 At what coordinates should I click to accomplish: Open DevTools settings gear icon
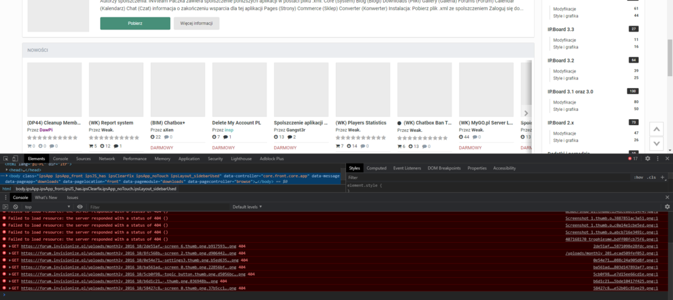point(647,158)
